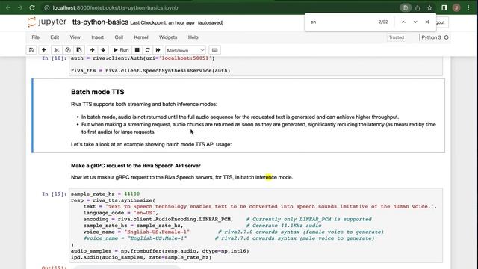Restart kernel and run all cells icon

tap(158, 50)
